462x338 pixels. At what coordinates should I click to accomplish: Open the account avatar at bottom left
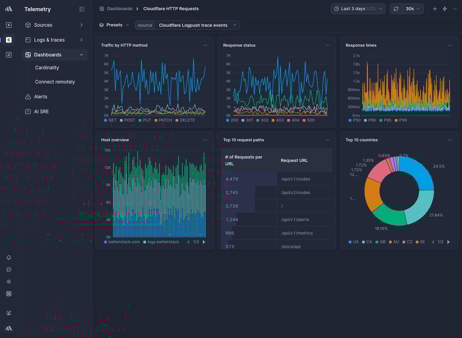(x=9, y=328)
